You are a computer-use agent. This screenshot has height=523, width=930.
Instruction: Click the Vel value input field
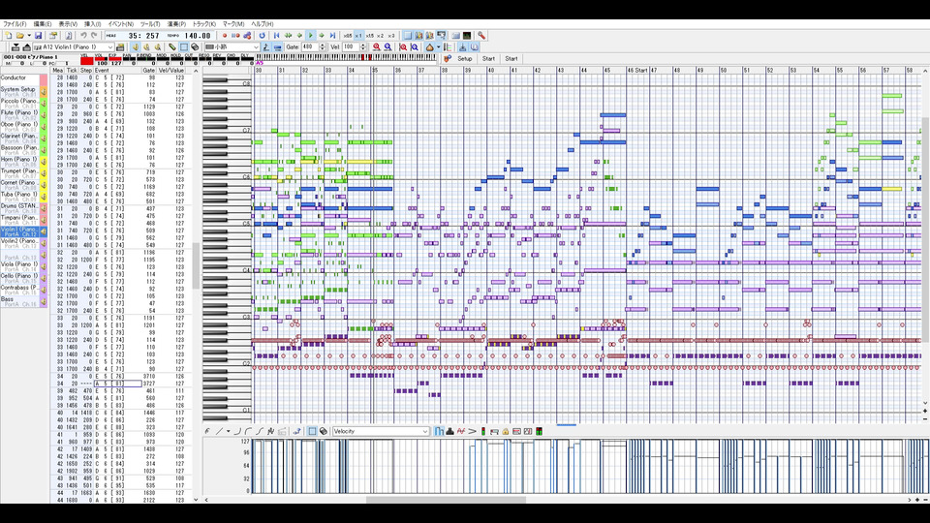[x=351, y=46]
